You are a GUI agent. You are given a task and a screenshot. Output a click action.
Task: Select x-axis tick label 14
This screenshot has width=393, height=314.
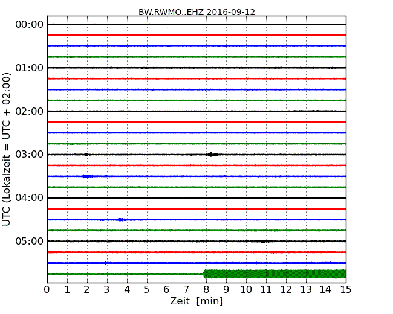(326, 289)
